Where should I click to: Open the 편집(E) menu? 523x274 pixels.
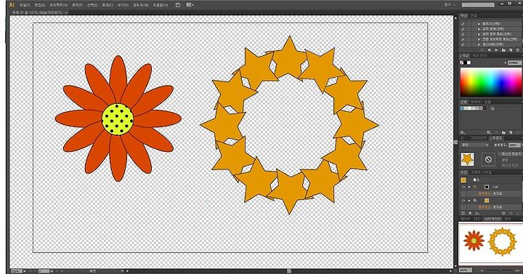[x=39, y=5]
